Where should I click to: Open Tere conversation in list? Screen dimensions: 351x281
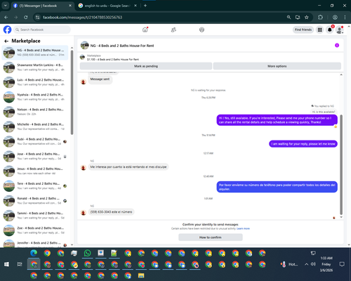[35, 186]
